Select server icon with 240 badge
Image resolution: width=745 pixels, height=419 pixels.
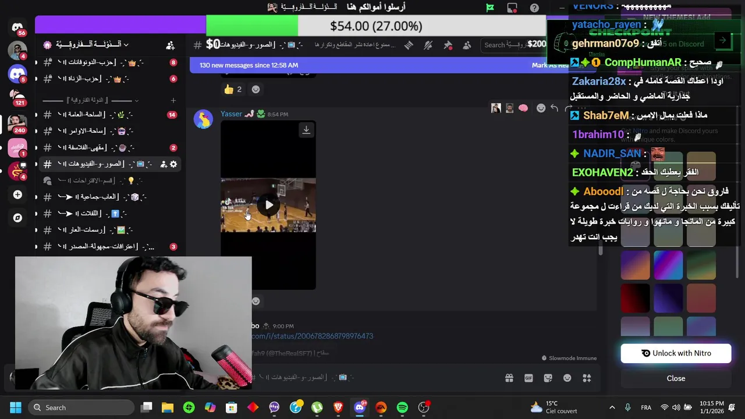coord(17,123)
